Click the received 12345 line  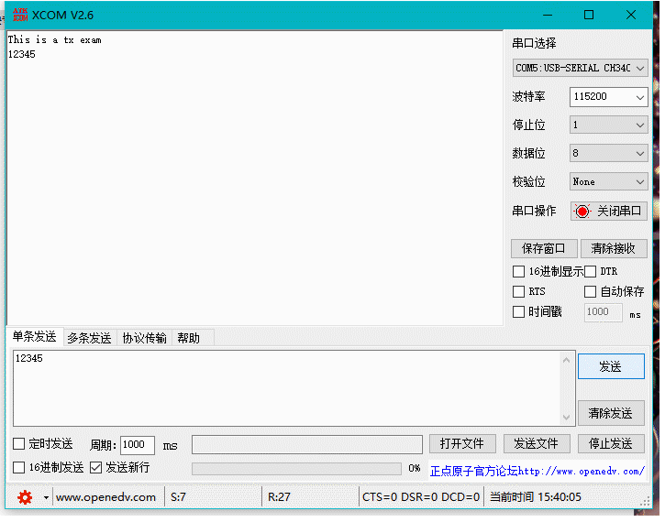[22, 55]
